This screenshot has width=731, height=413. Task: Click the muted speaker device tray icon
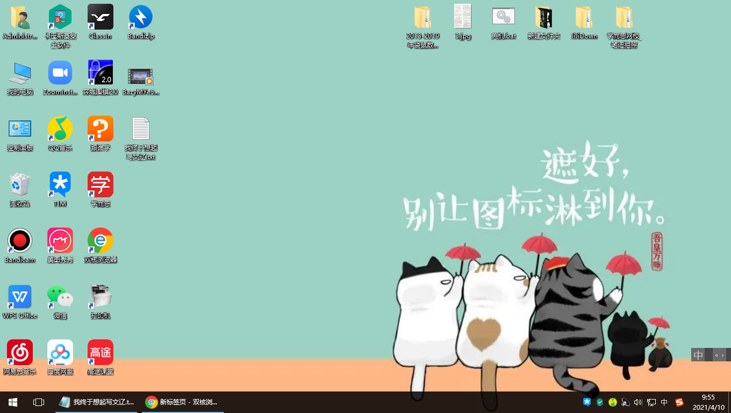click(x=626, y=402)
